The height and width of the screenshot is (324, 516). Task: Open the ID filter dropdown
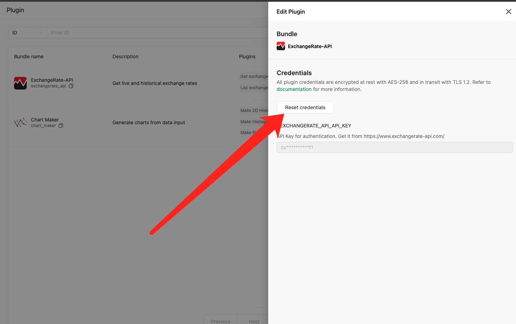point(27,33)
